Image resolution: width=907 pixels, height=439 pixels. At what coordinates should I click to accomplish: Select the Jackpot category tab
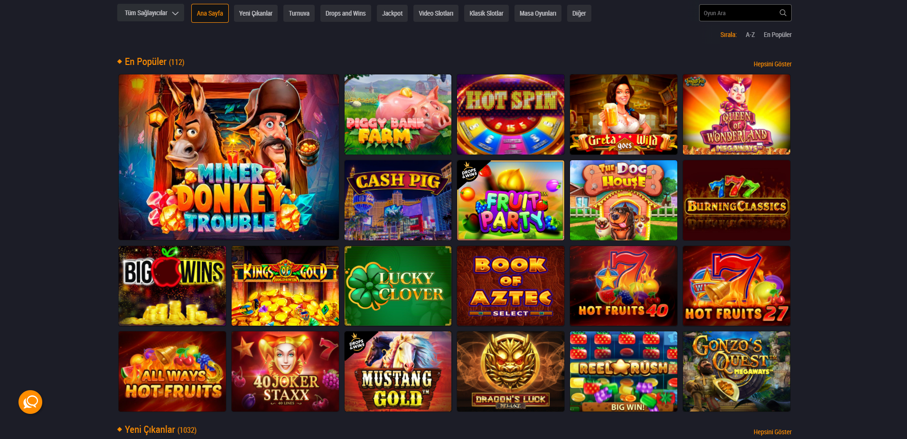pos(392,13)
